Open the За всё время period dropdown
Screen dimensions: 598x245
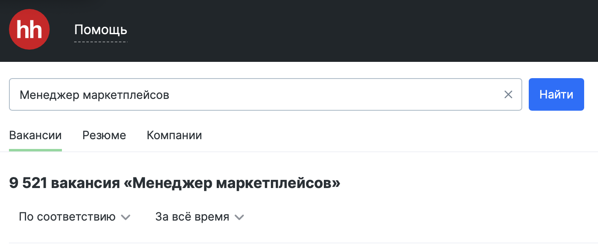point(192,217)
